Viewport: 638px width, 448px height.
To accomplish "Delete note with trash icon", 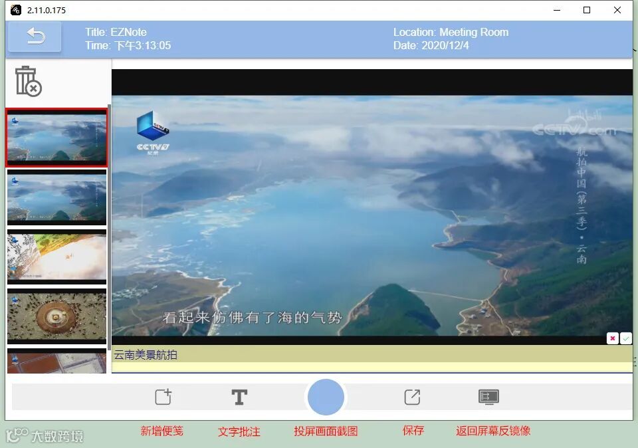I will point(28,81).
